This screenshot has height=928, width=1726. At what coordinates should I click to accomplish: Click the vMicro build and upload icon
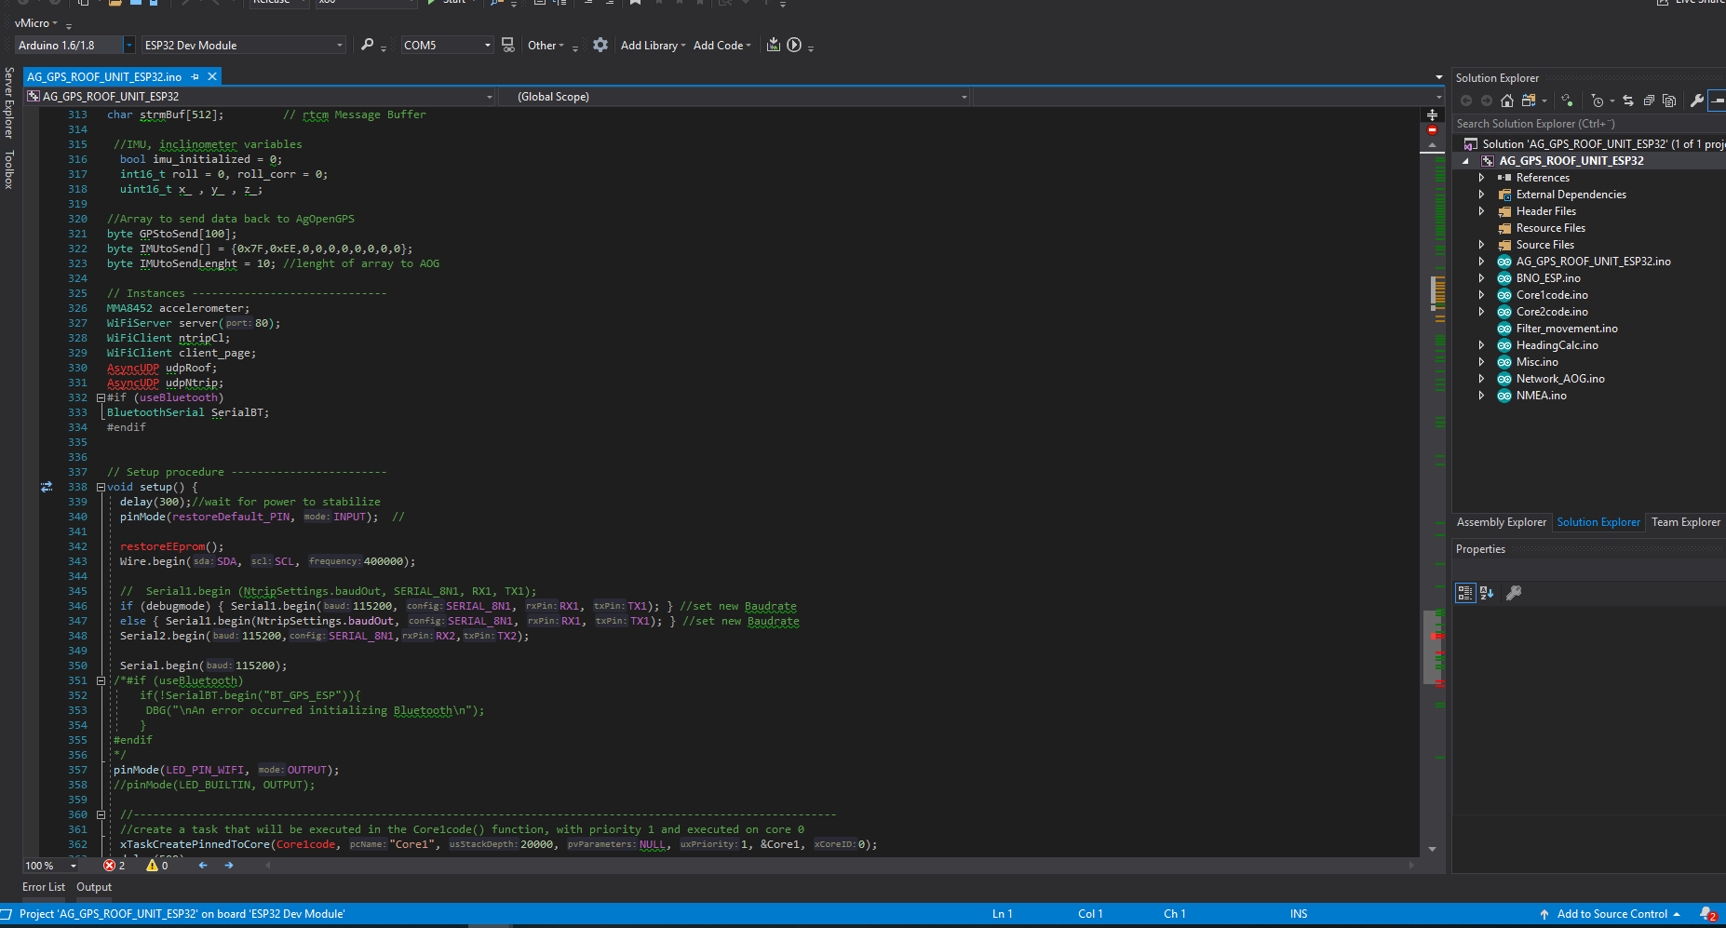(x=774, y=45)
